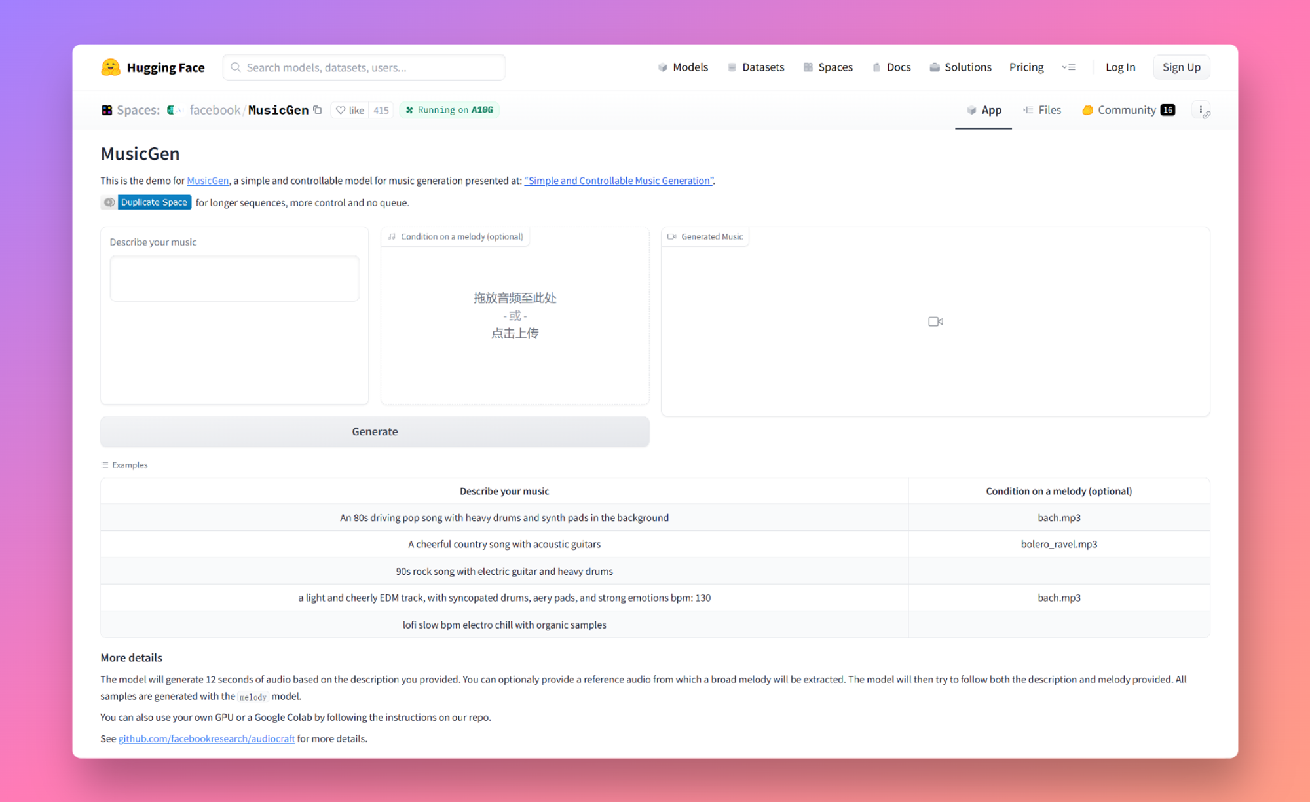Viewport: 1310px width, 802px height.
Task: Open the MusicGen link in description
Action: pos(208,181)
